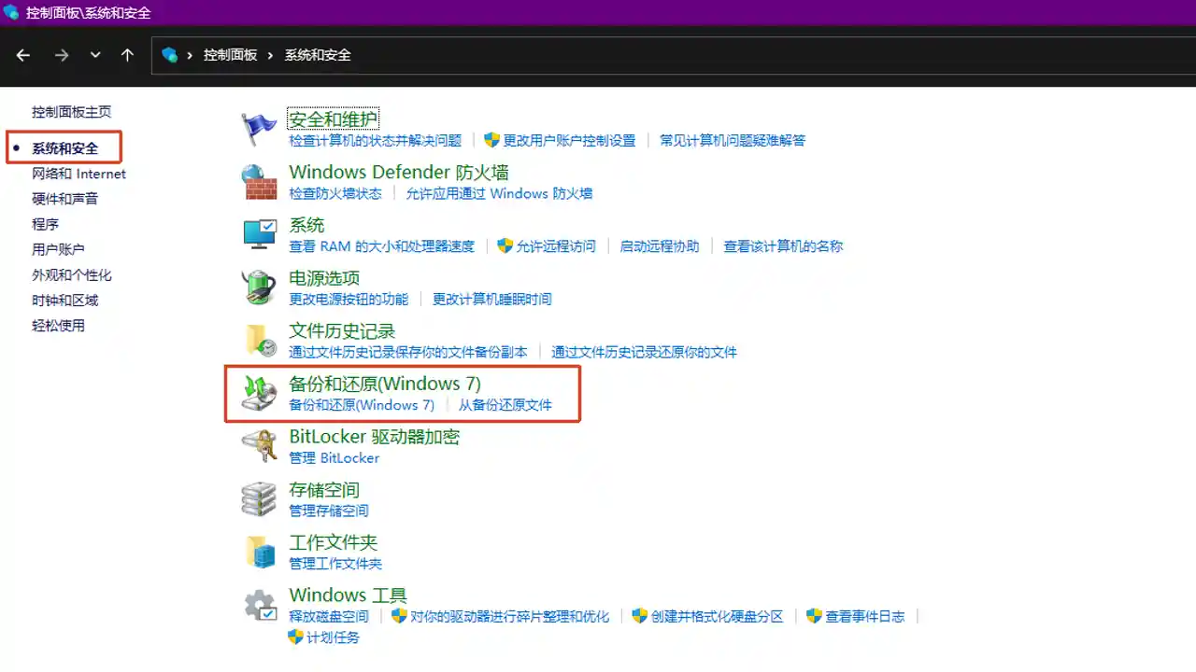Image resolution: width=1196 pixels, height=672 pixels.
Task: Select 外观和个性化 in the sidebar
Action: pyautogui.click(x=71, y=275)
